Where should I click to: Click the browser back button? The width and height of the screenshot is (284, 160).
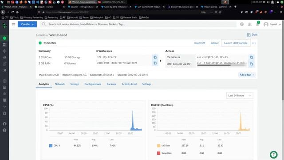coord(3,12)
